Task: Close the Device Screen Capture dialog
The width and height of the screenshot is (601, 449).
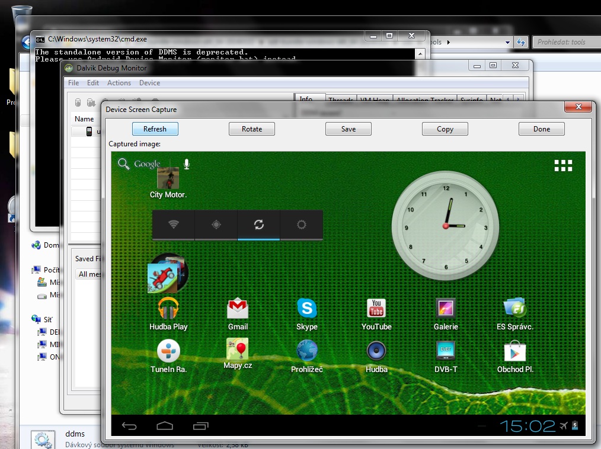Action: (x=578, y=107)
